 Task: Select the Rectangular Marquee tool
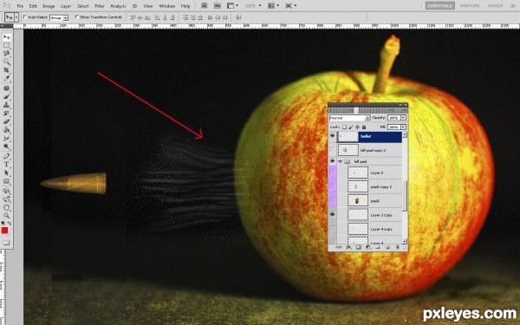click(7, 45)
